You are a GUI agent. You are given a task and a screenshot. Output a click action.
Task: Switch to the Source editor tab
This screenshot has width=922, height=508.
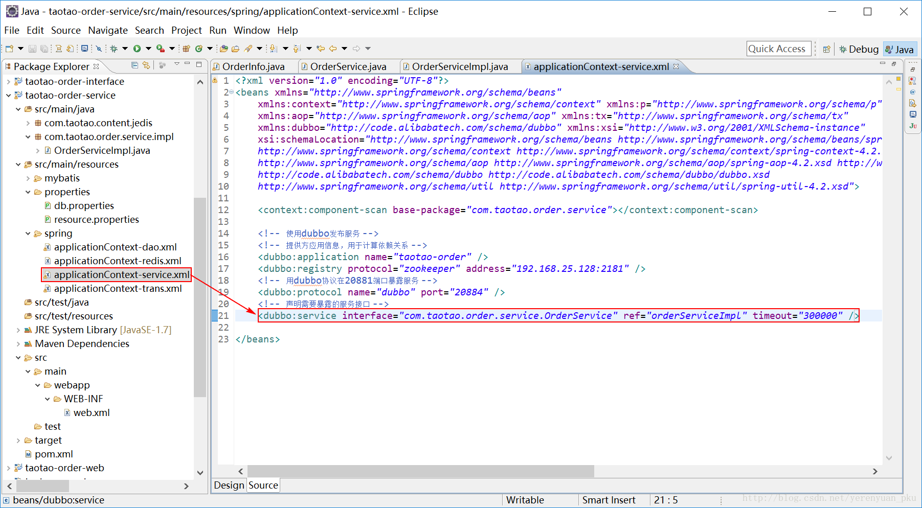pos(263,485)
